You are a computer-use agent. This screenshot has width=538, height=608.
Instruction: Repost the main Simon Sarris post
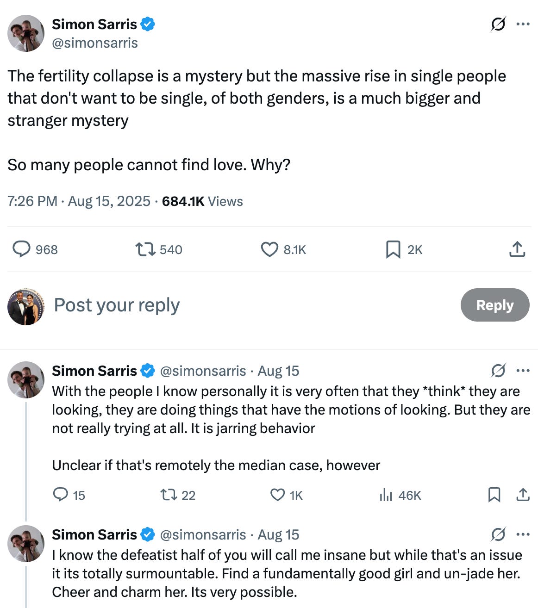click(144, 249)
